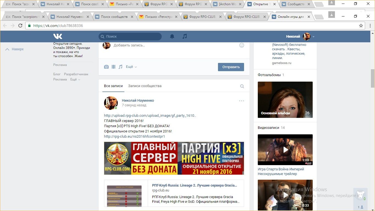The width and height of the screenshot is (375, 211).
Task: Click the Разработчикам footer link
Action: [76, 74]
